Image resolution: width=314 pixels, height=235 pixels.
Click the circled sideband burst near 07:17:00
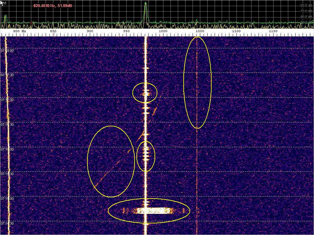(145, 92)
